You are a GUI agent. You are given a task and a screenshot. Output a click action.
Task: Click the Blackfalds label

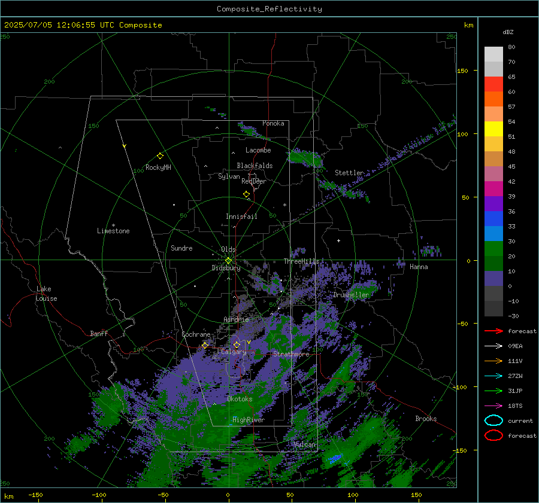pyautogui.click(x=255, y=166)
